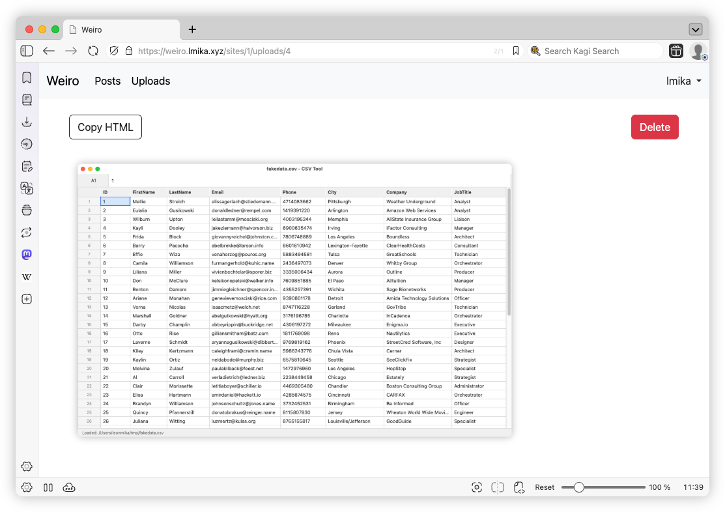725x512 pixels.
Task: Open search engine dropdown in search field
Action: point(535,51)
